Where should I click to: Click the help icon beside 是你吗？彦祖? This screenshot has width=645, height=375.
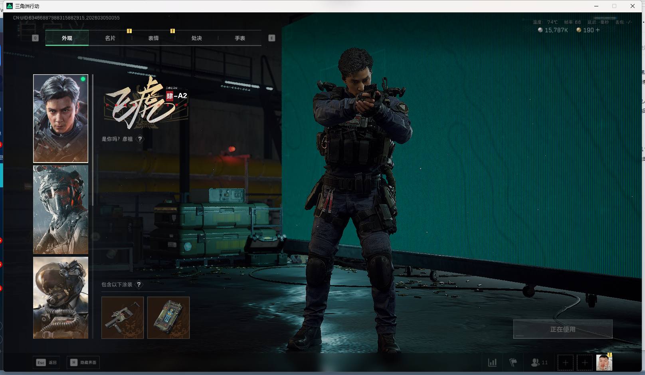[x=140, y=139]
